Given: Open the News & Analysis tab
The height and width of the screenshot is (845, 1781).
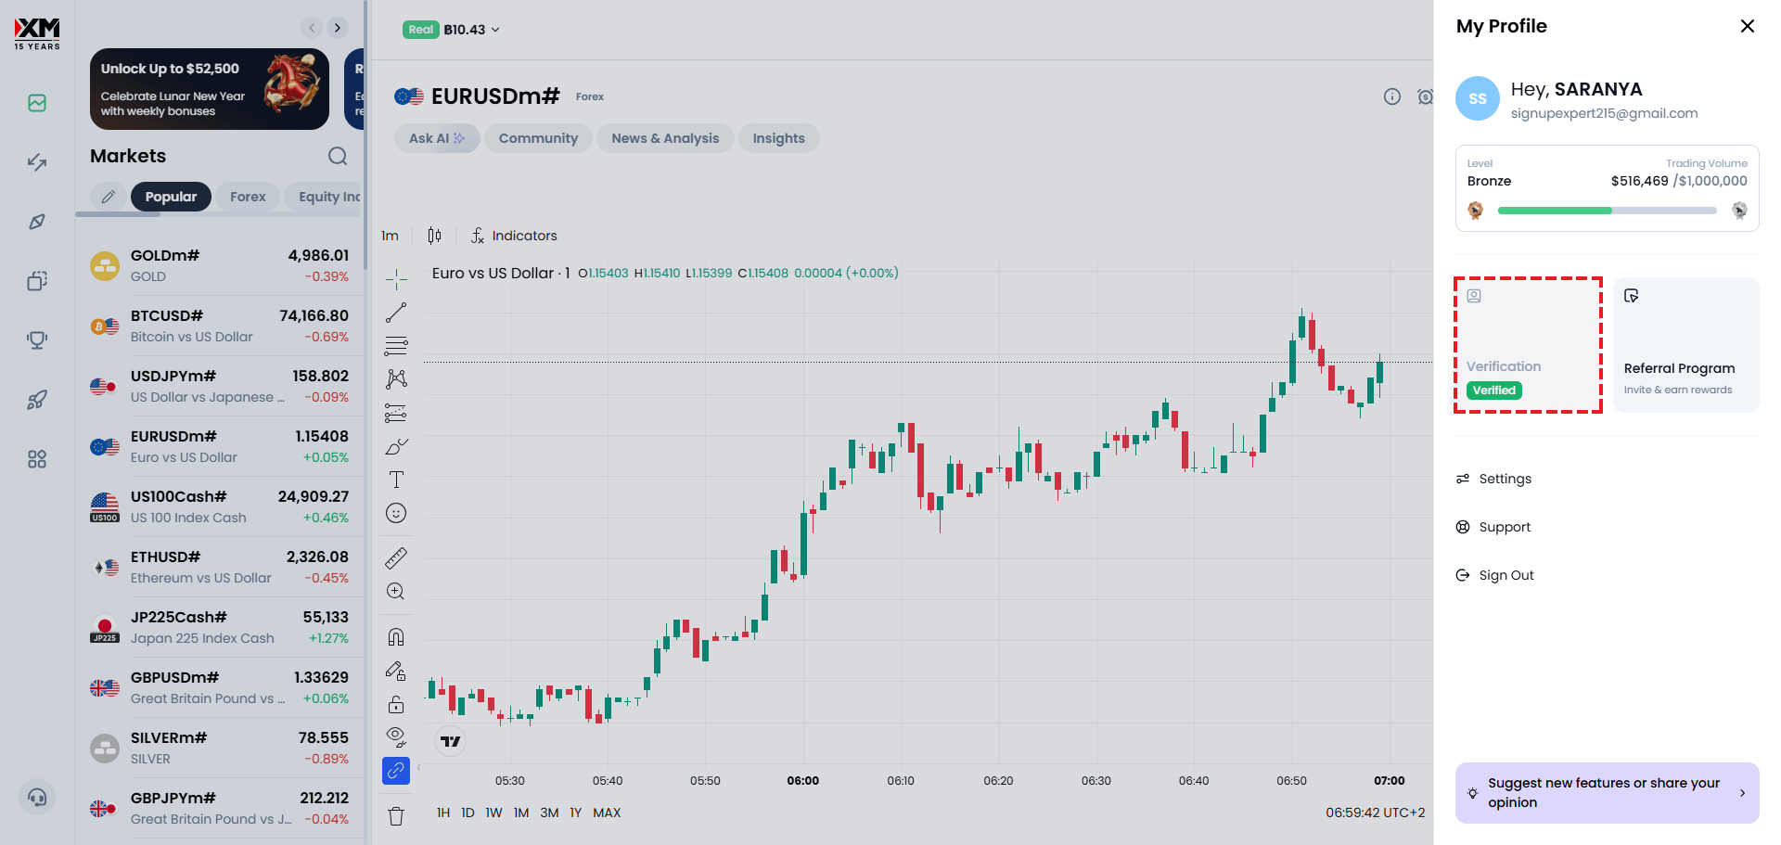Looking at the screenshot, I should [x=665, y=138].
